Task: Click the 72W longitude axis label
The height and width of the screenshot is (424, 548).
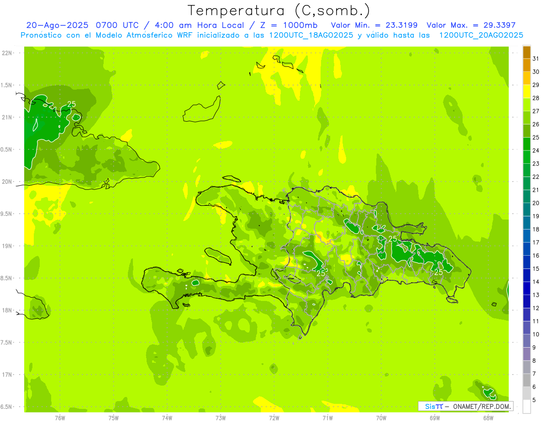Action: pos(274,418)
